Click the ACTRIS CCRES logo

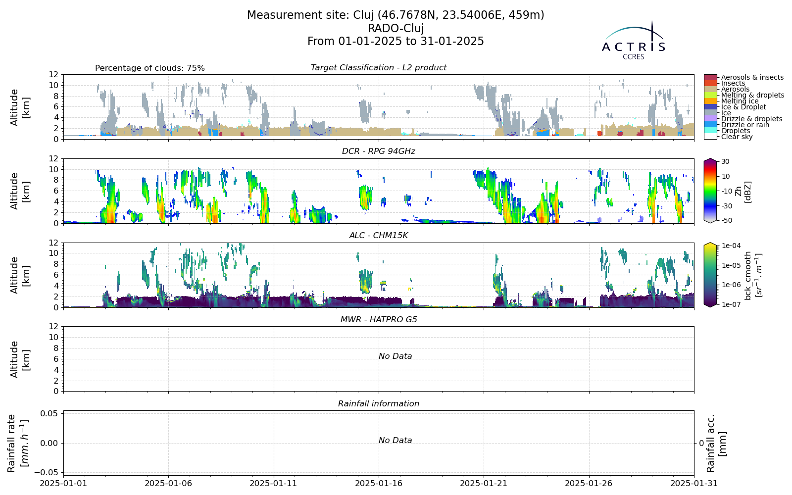(x=634, y=41)
